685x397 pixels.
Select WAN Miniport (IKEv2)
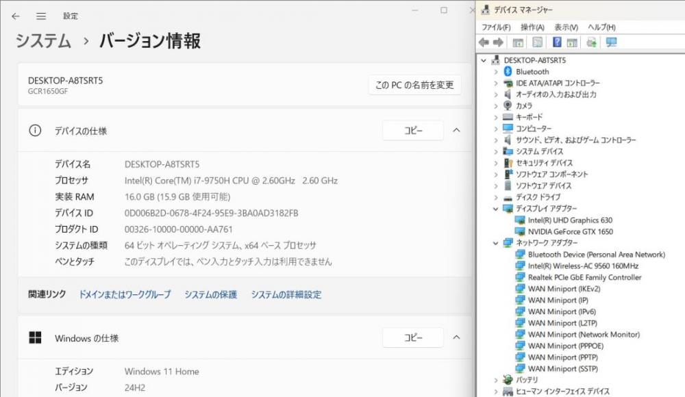point(564,288)
